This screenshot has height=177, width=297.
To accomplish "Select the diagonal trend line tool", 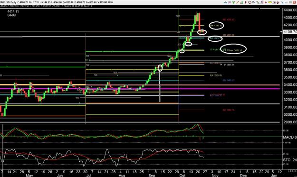I will (258, 2).
